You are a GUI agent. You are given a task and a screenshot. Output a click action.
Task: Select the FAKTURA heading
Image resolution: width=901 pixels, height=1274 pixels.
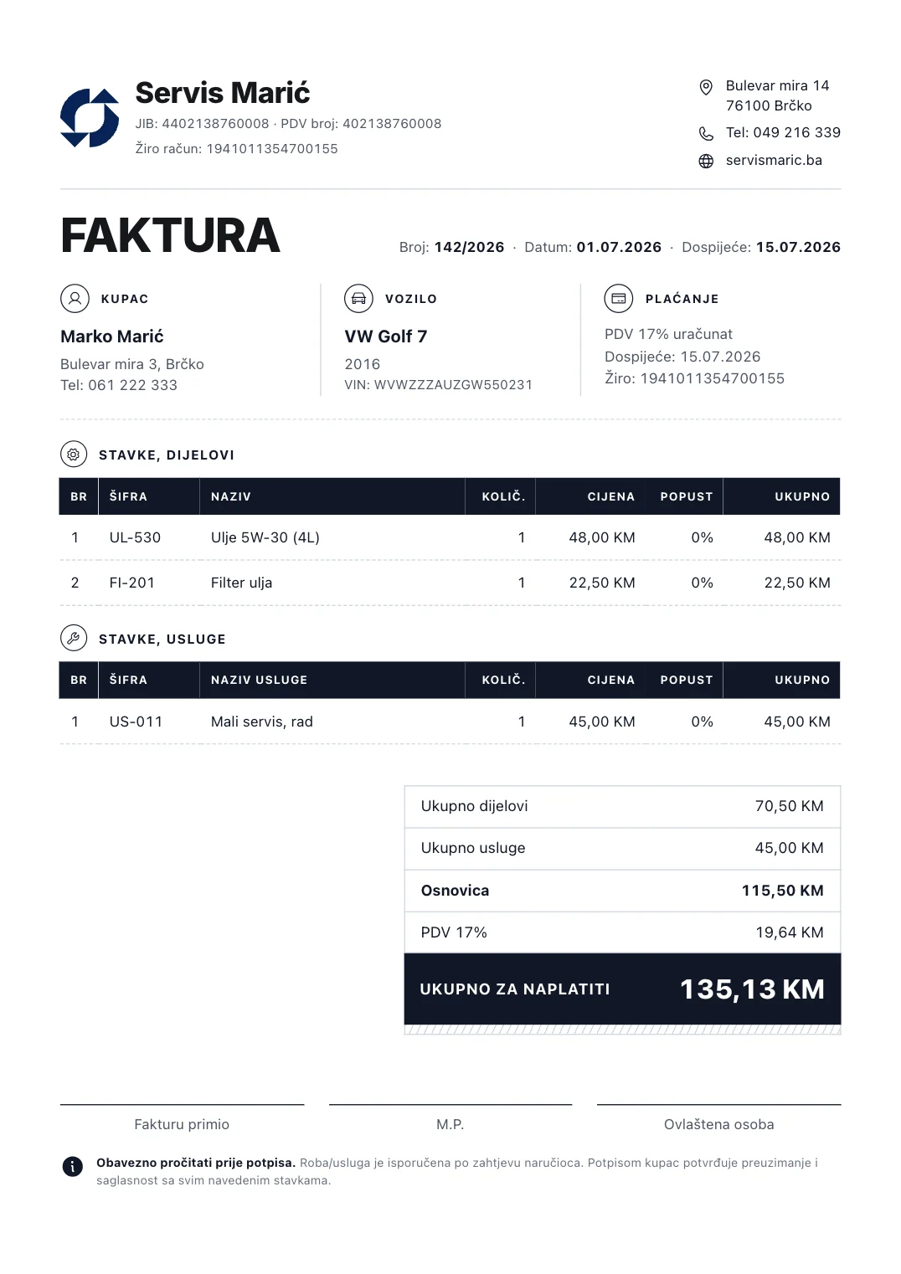click(170, 235)
